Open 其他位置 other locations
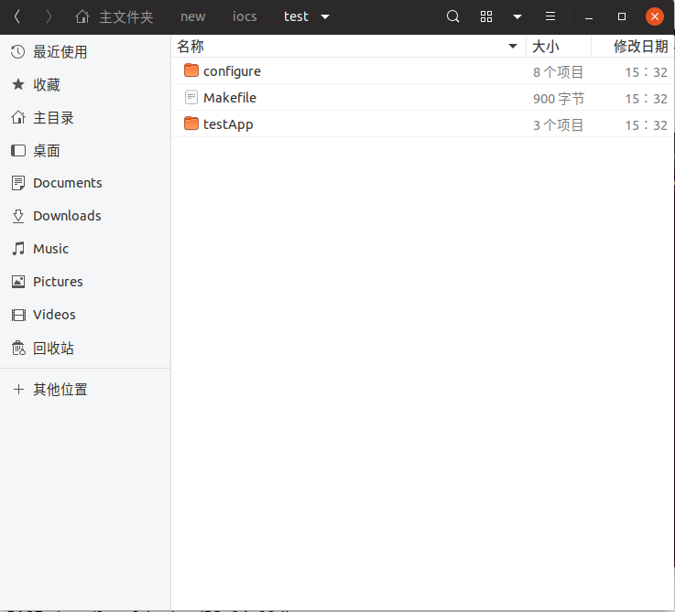The height and width of the screenshot is (612, 675). click(60, 389)
